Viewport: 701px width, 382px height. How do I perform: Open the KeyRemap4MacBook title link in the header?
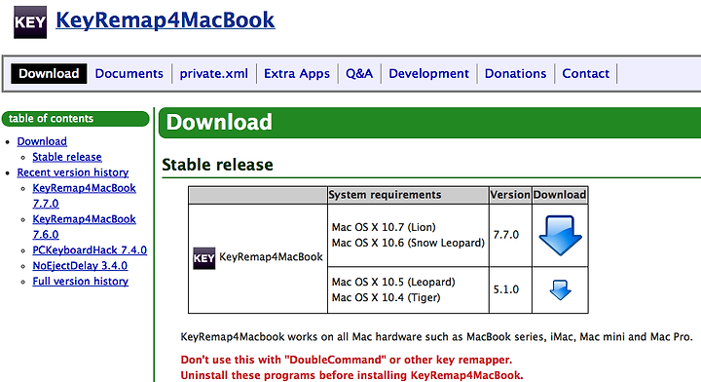click(165, 20)
